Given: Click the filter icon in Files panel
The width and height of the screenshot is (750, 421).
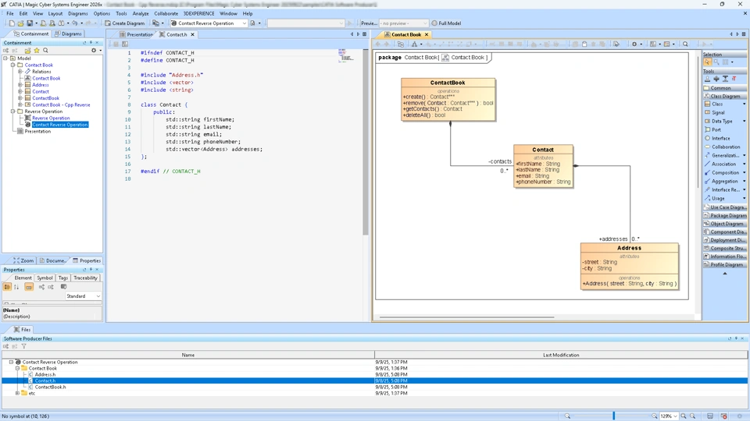Looking at the screenshot, I should pyautogui.click(x=24, y=346).
